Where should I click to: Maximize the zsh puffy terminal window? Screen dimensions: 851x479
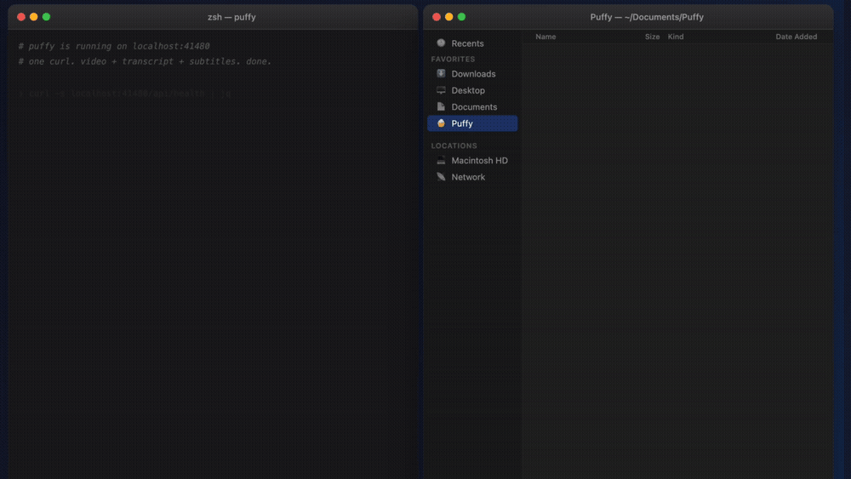pyautogui.click(x=46, y=17)
